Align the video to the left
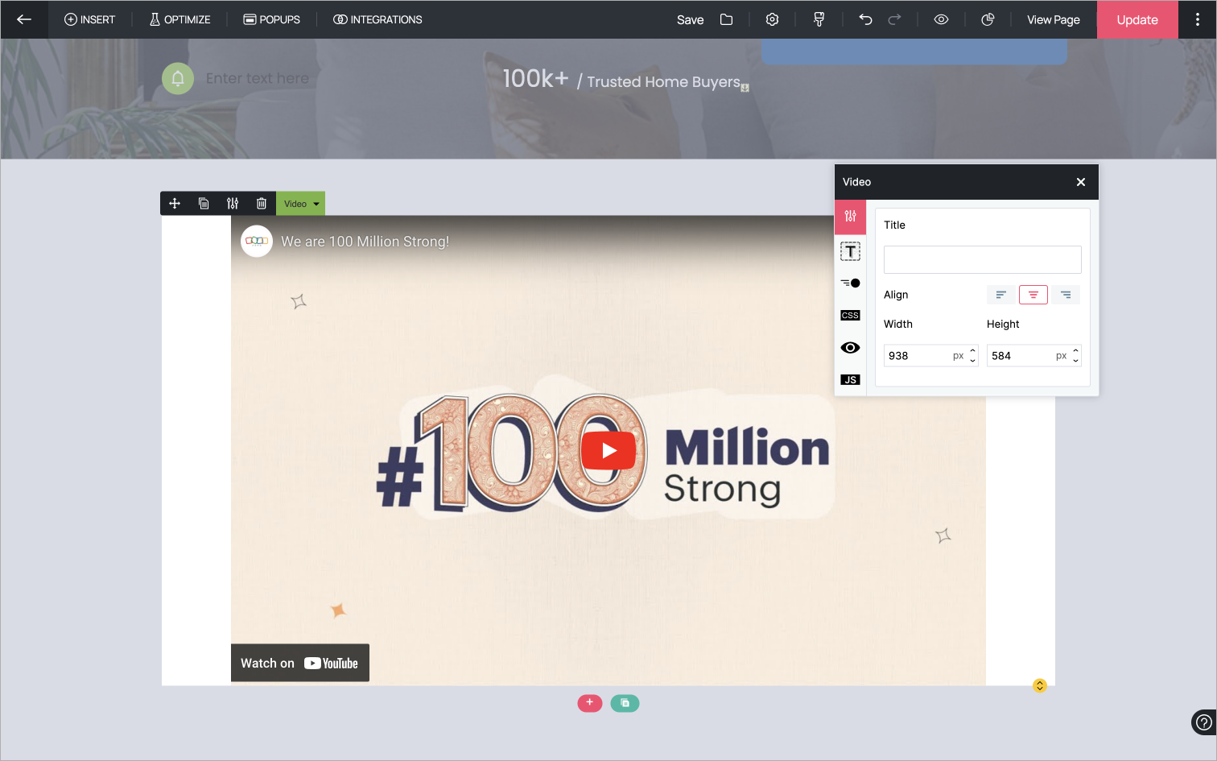1217x761 pixels. (x=1000, y=295)
